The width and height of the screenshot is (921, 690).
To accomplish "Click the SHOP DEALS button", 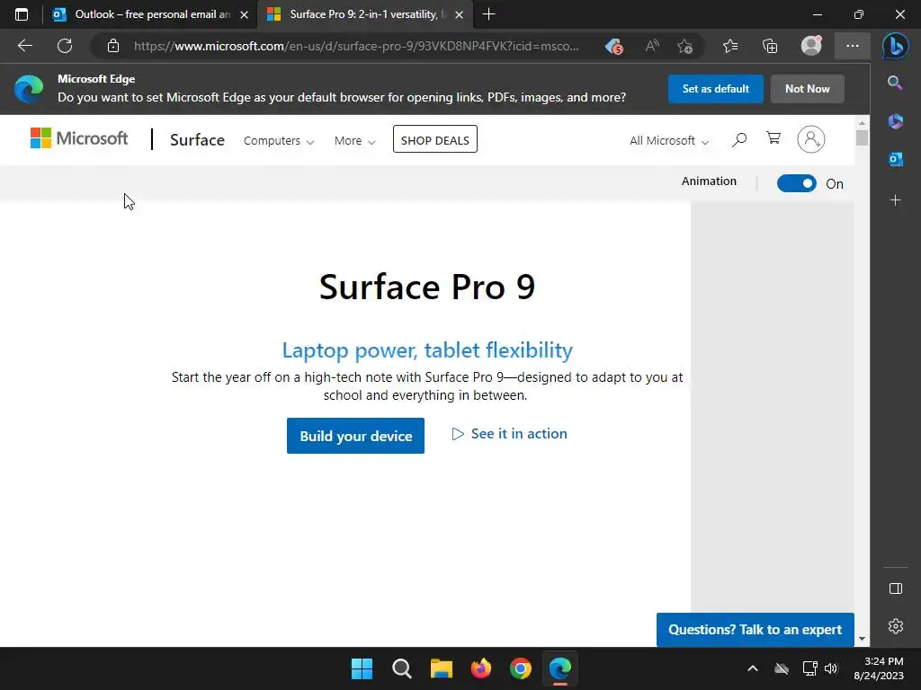I will [434, 139].
